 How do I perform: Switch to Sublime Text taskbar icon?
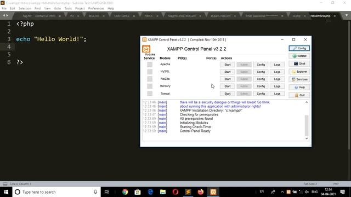[188, 192]
